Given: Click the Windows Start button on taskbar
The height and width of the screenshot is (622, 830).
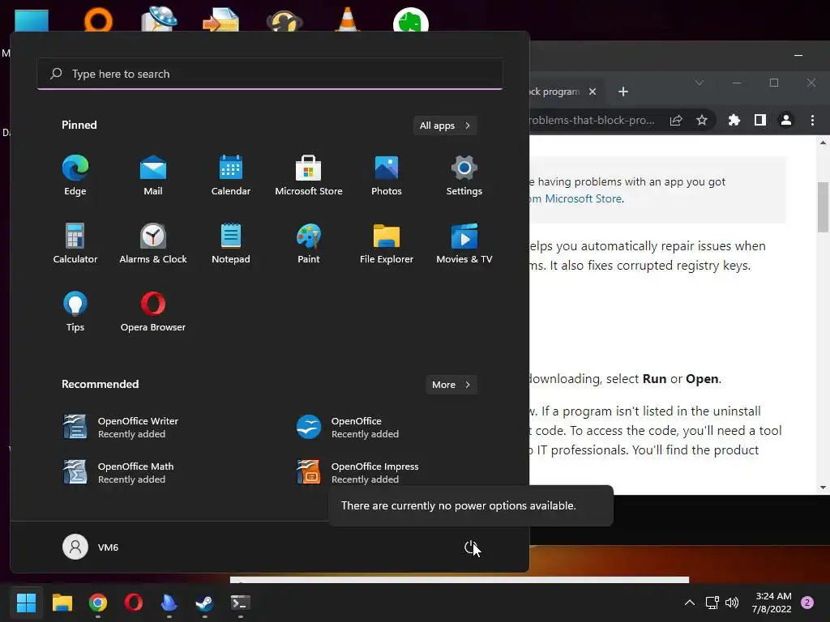Looking at the screenshot, I should point(26,603).
